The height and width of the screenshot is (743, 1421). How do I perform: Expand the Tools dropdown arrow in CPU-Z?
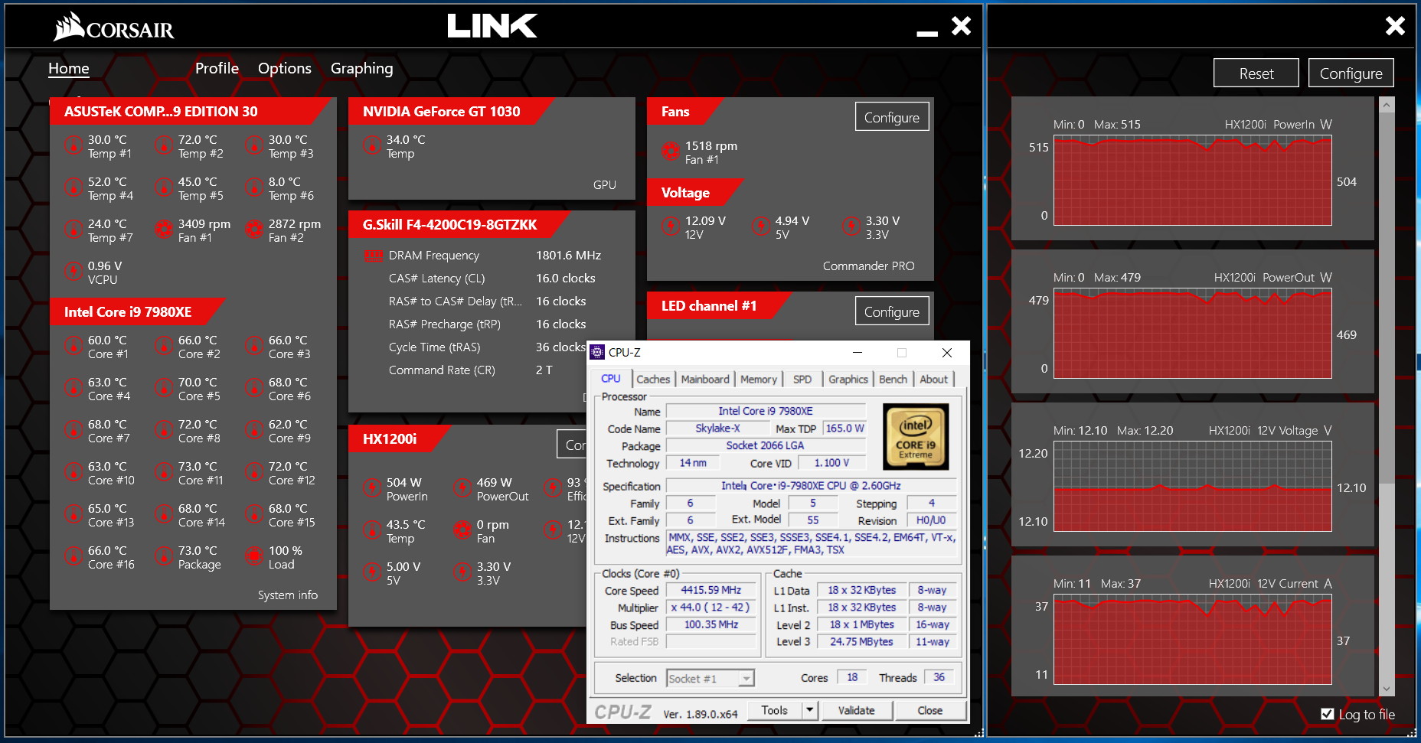click(x=809, y=711)
